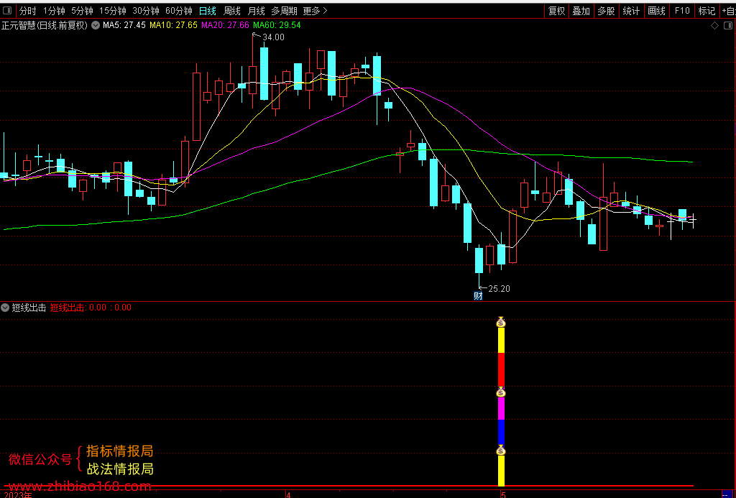Open the 多周期 view
The width and height of the screenshot is (736, 498).
coord(284,11)
